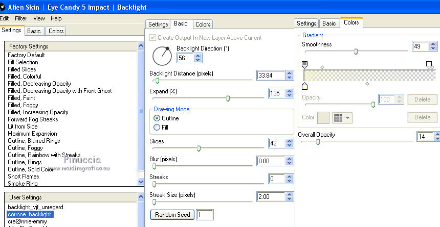
Task: Open the Edit menu
Action: click(4, 18)
